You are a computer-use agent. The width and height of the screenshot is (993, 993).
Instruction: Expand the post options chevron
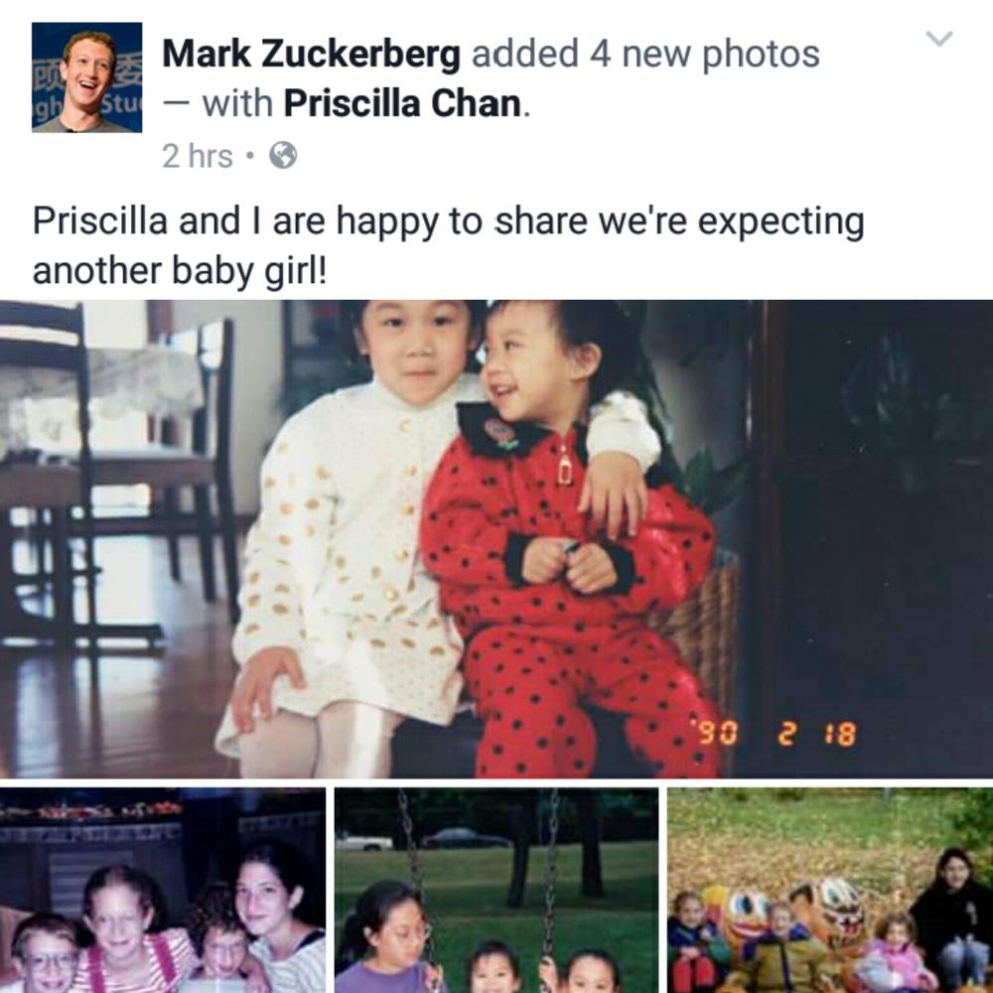click(939, 39)
